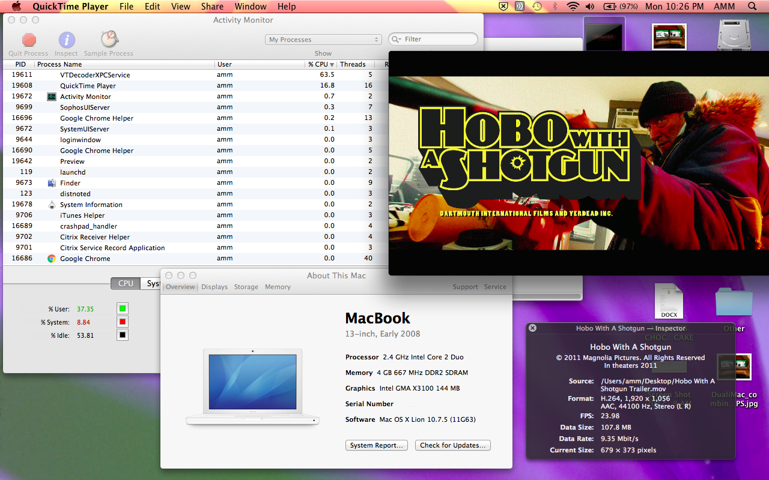Image resolution: width=769 pixels, height=480 pixels.
Task: Sort by the % CPU column header
Action: [x=320, y=64]
